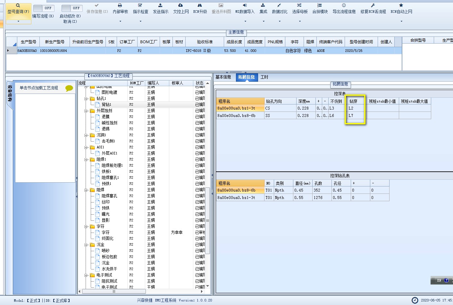Collapse the 字符 folder node
The image size is (453, 305).
click(x=86, y=227)
